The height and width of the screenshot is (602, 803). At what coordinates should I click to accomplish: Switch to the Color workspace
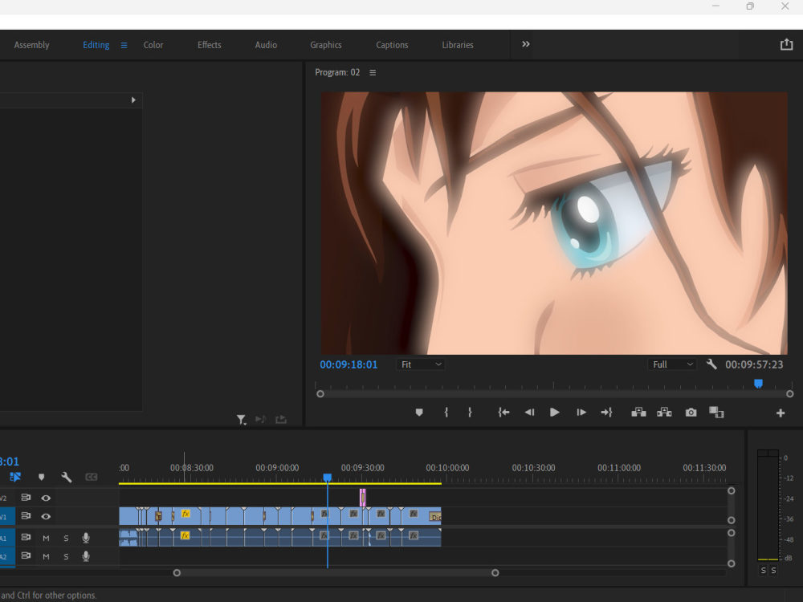coord(153,45)
